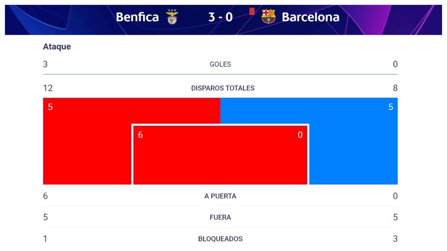This screenshot has height=251, width=447.
Task: Click the white 6 inside the goal frame
Action: point(140,135)
